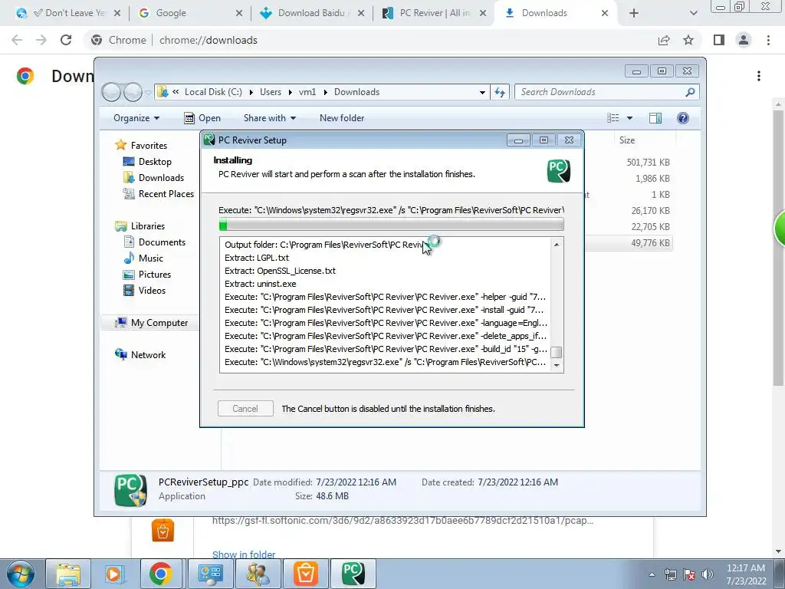Select the 'Extract: uninst.exe' log line
The height and width of the screenshot is (589, 785).
pos(261,284)
